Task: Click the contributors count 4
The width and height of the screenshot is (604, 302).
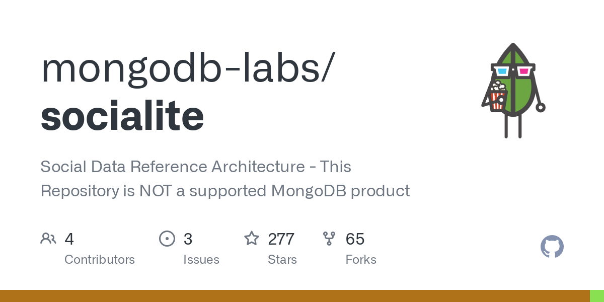Action: (x=69, y=239)
